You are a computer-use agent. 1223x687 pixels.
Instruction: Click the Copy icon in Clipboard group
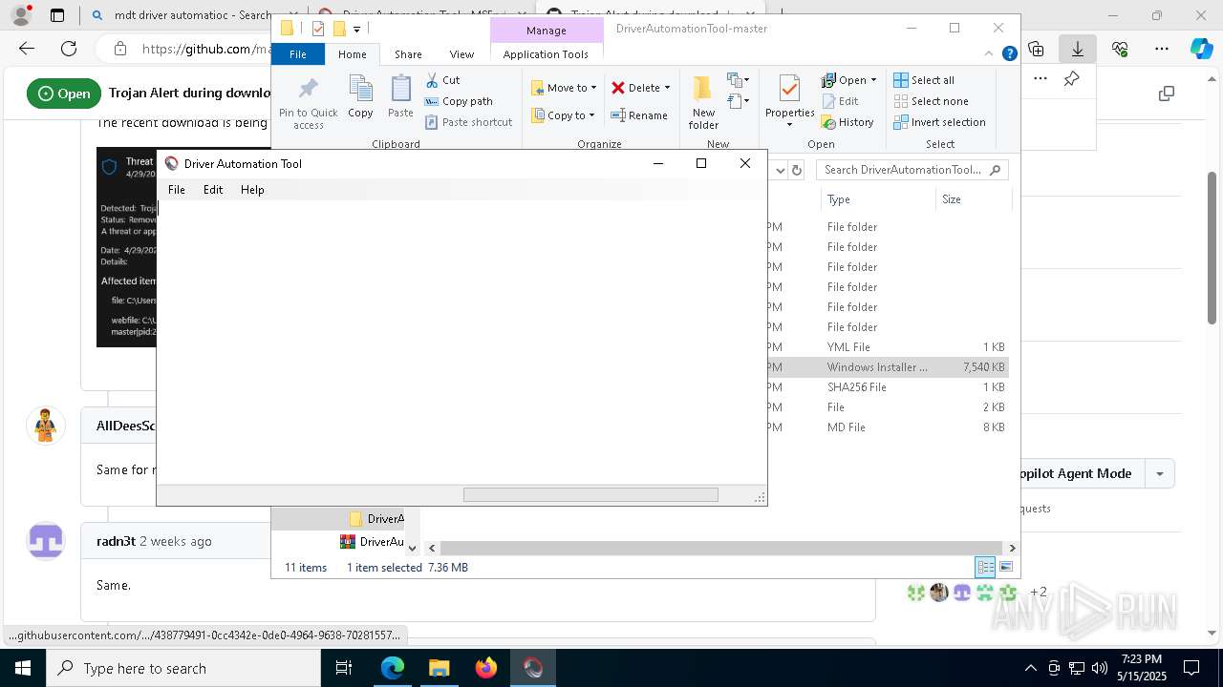click(360, 97)
